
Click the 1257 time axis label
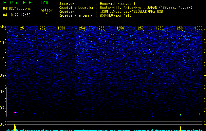tap(140, 28)
